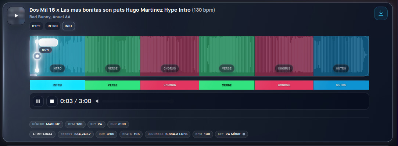
Task: Click the ENERGY 534,749.7 chip
Action: click(76, 134)
